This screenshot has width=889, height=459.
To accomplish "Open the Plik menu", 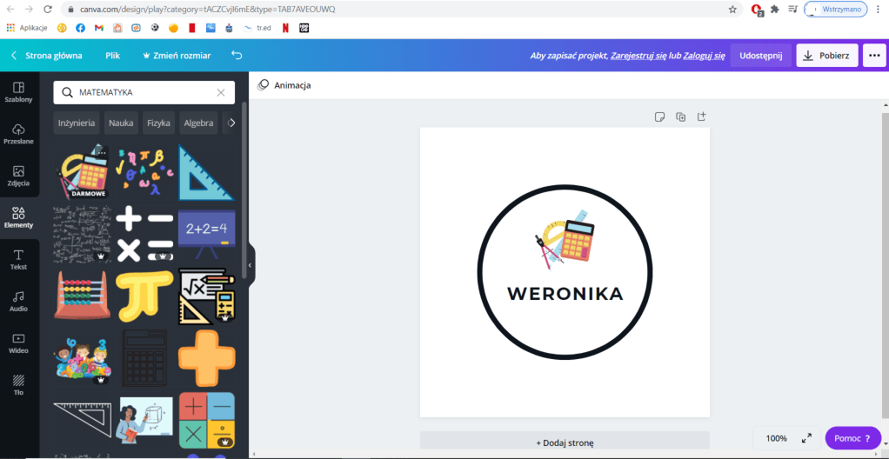I will coord(112,56).
